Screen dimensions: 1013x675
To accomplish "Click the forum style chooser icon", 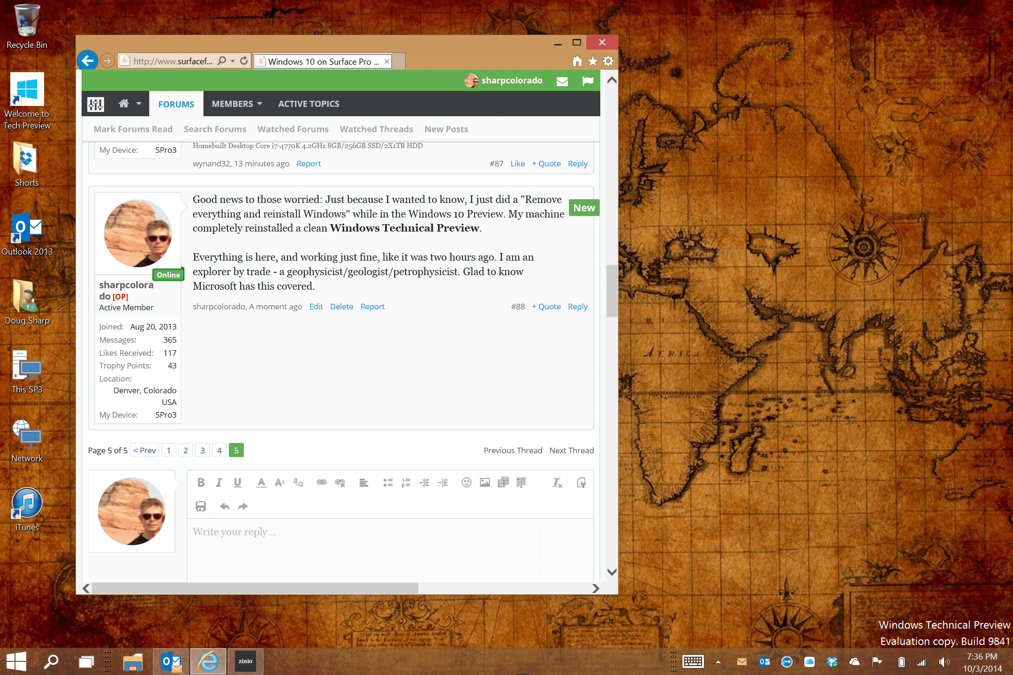I will pyautogui.click(x=96, y=104).
